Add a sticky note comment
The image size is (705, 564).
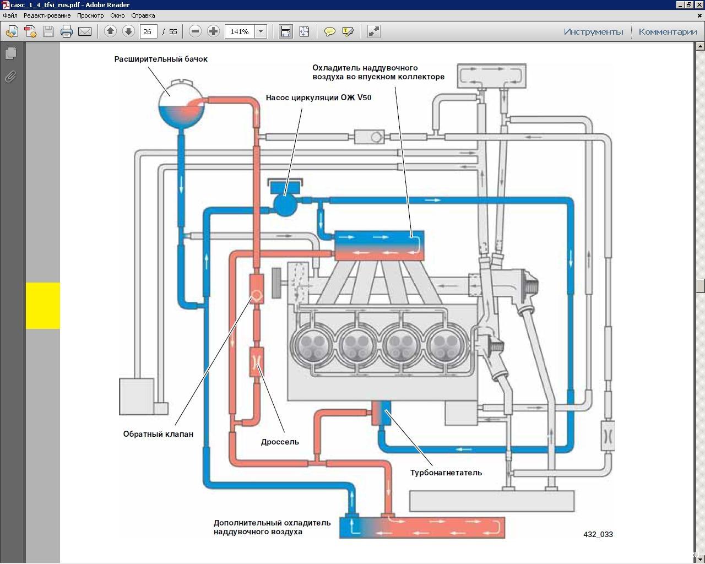(x=329, y=31)
